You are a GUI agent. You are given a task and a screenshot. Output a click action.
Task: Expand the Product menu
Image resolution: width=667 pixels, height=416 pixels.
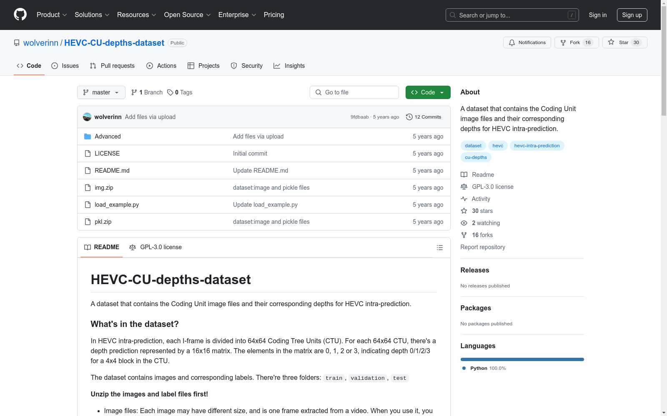[x=52, y=15]
